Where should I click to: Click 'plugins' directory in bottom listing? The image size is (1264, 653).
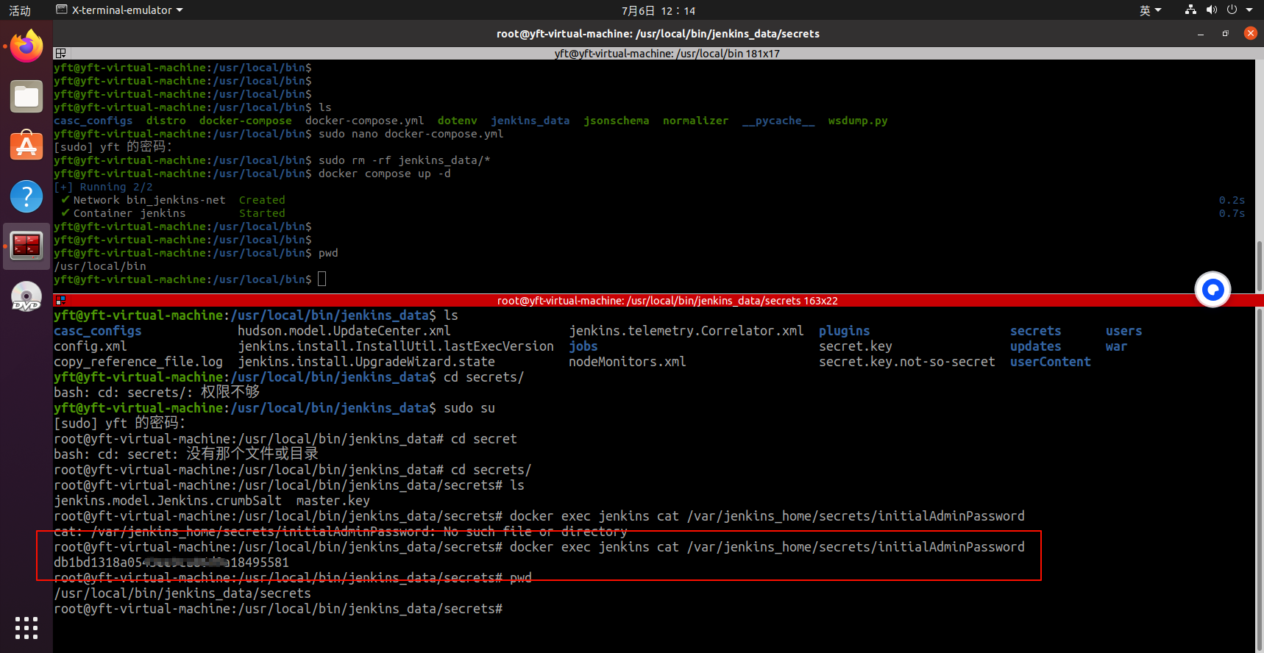pos(844,331)
